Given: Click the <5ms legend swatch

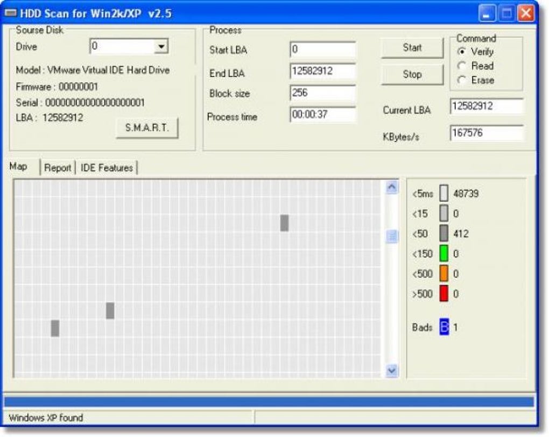Looking at the screenshot, I should click(444, 193).
